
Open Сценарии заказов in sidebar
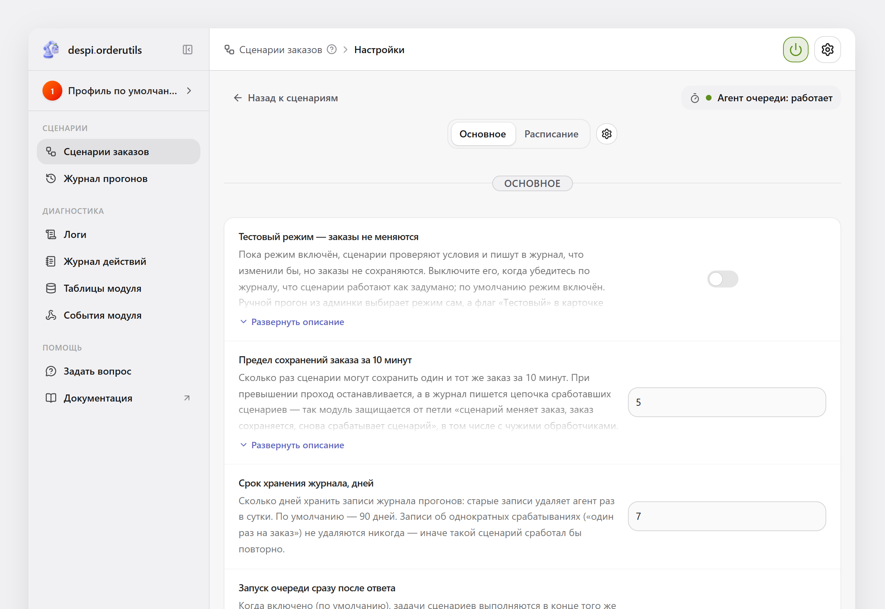118,152
